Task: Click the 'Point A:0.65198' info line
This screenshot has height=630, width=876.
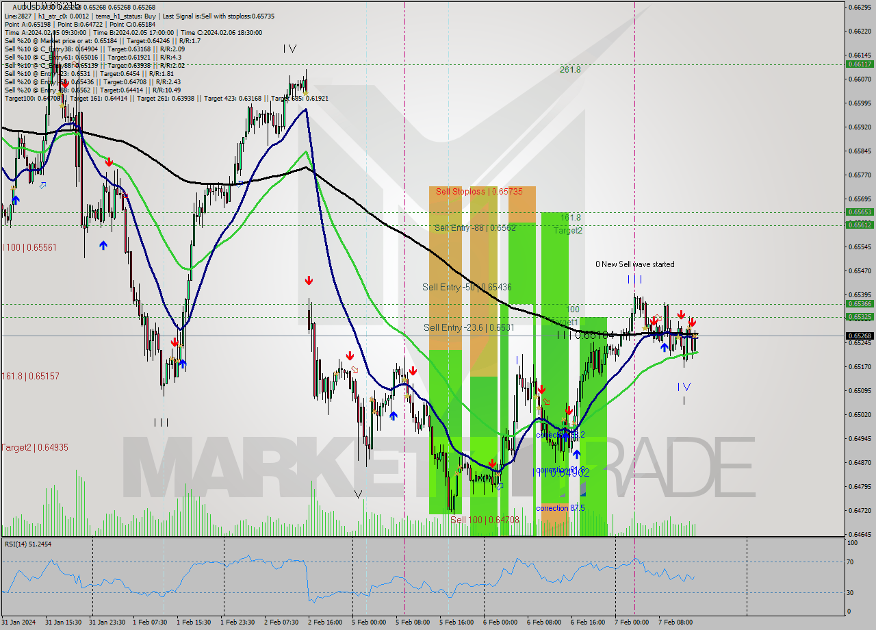Action: [80, 24]
